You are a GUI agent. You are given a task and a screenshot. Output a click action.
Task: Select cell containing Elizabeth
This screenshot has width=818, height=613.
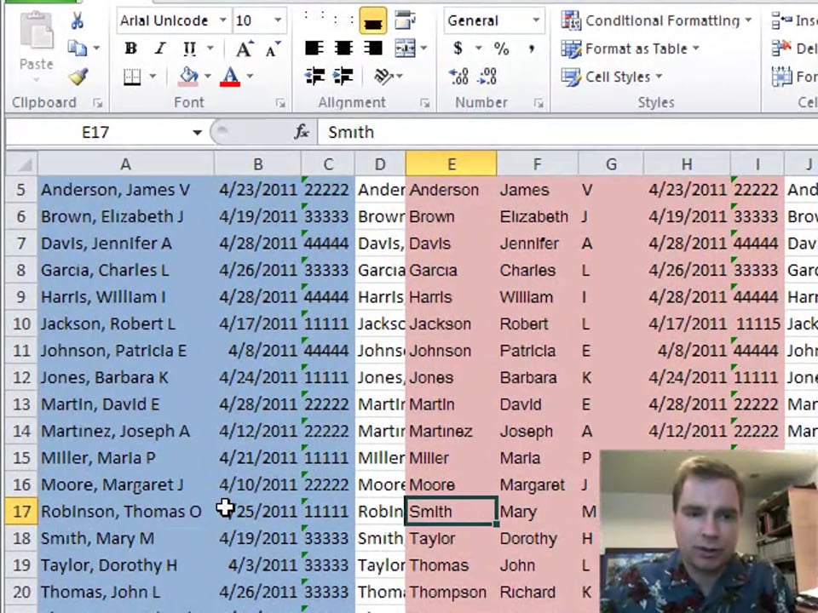[538, 216]
